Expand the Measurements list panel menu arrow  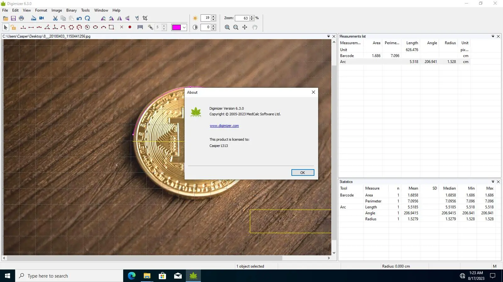[x=493, y=36]
